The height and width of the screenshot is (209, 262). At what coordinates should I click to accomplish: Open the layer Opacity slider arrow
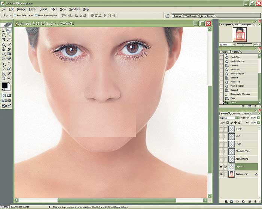point(258,118)
